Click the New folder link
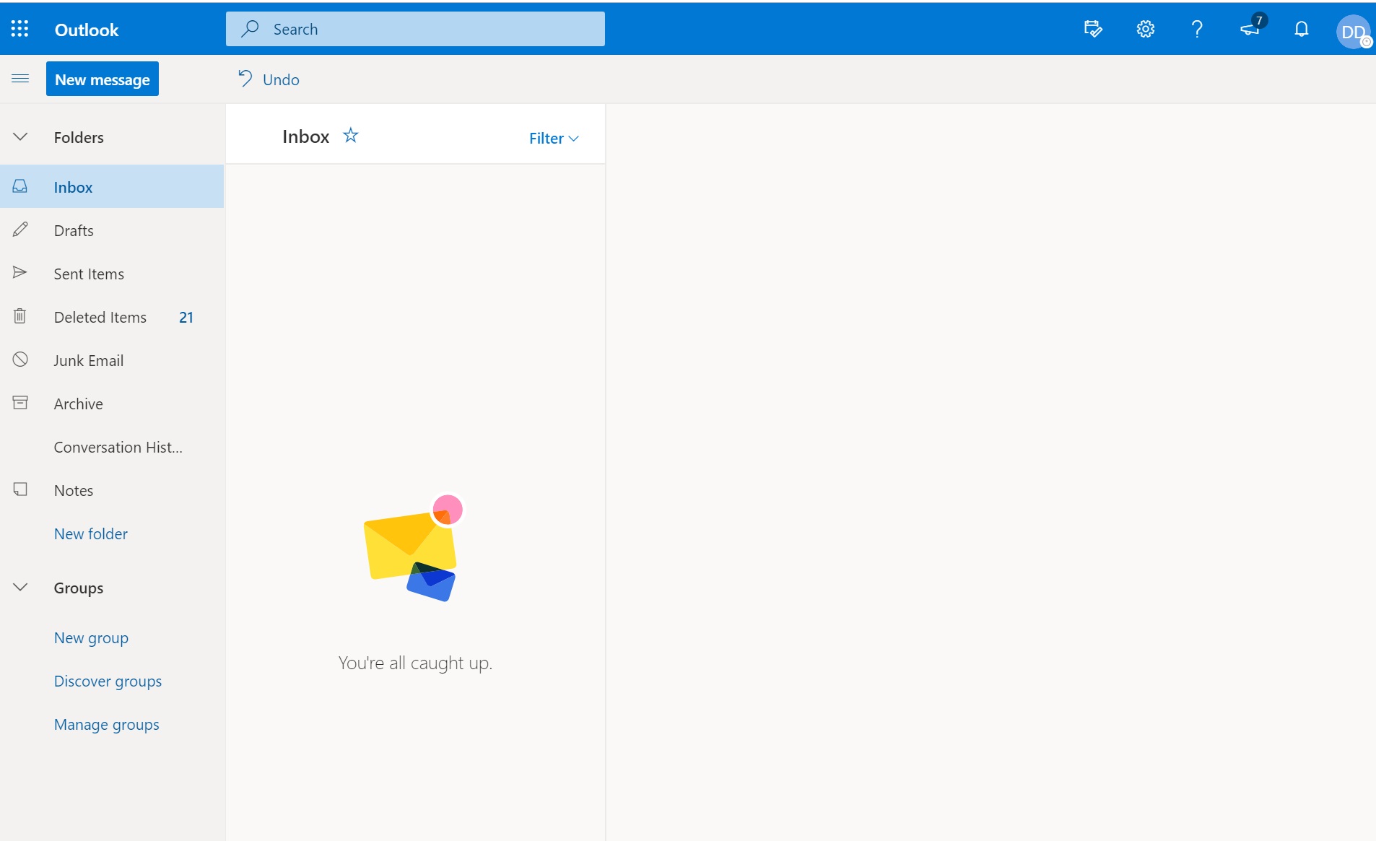Viewport: 1376px width, 841px height. coord(91,533)
